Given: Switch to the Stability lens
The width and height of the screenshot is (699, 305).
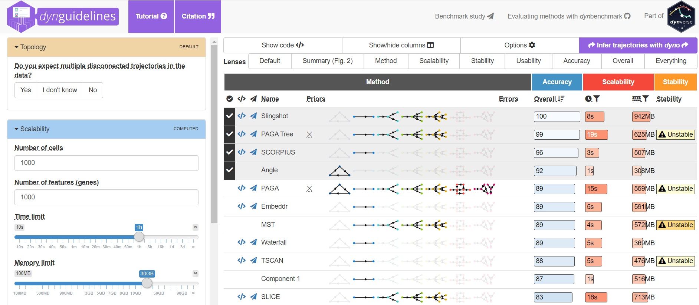Looking at the screenshot, I should [482, 61].
